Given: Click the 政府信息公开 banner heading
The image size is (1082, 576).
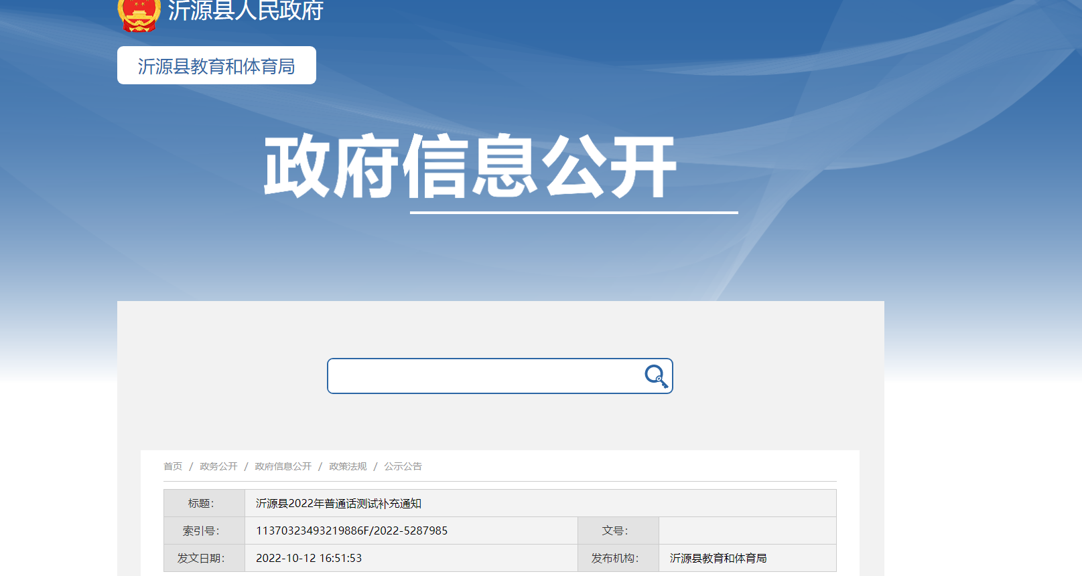Looking at the screenshot, I should pyautogui.click(x=470, y=167).
